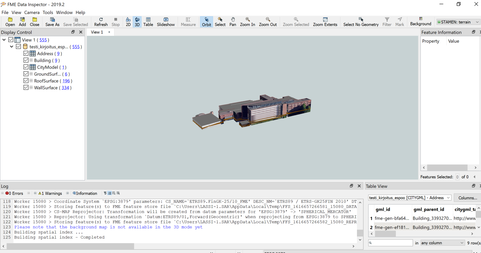Open the STAMEN: terrain background dropdown
The height and width of the screenshot is (253, 481).
point(458,22)
